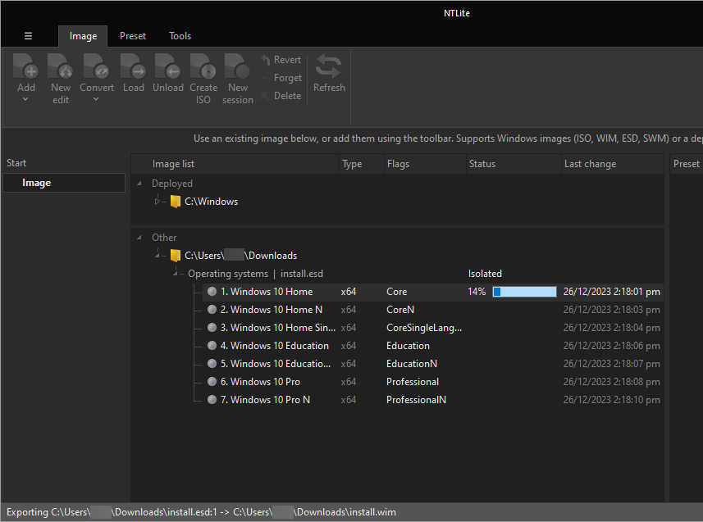Click the Convert image toolbar icon
This screenshot has width=703, height=522.
tap(97, 66)
